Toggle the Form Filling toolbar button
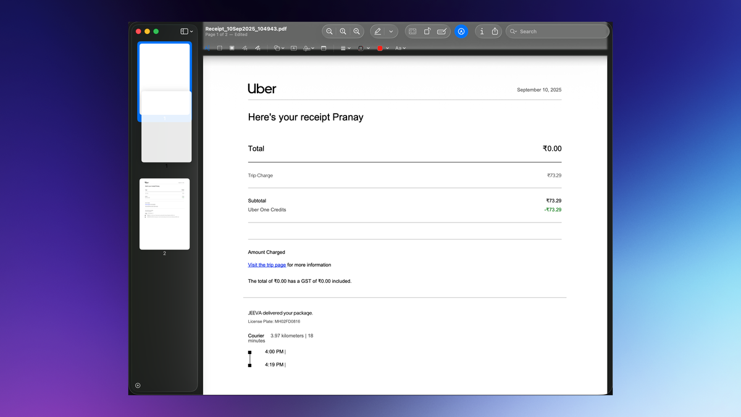The height and width of the screenshot is (417, 741). [442, 32]
